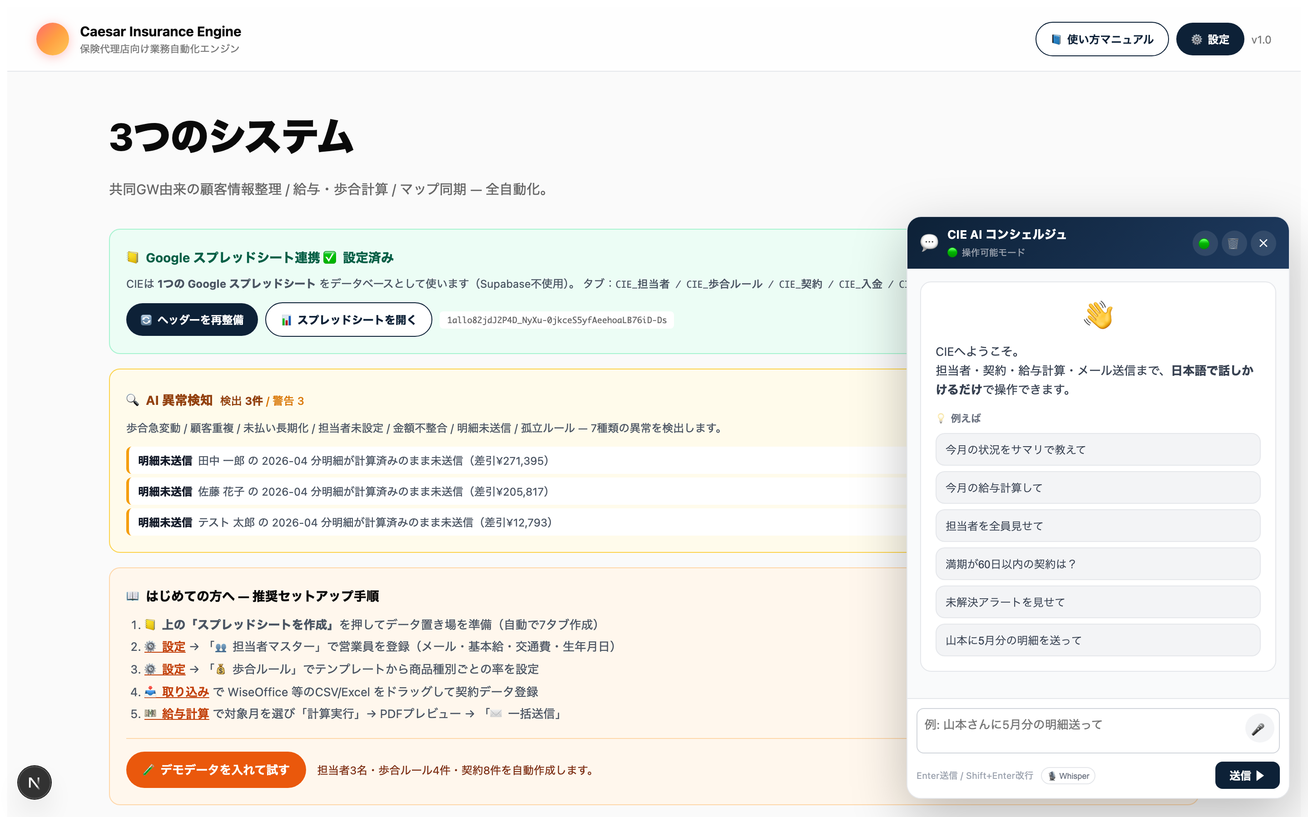Image resolution: width=1308 pixels, height=817 pixels.
Task: Select suggestion 未解決アラートを見せて
Action: pyautogui.click(x=1098, y=602)
